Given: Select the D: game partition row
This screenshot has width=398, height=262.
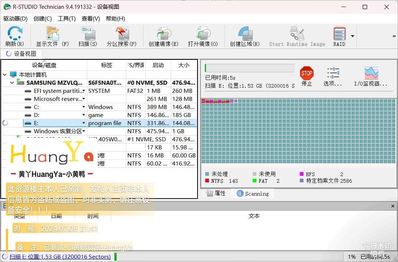Looking at the screenshot, I should pos(99,115).
